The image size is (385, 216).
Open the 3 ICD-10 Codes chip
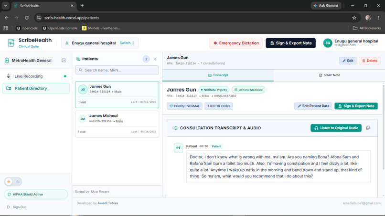pyautogui.click(x=218, y=106)
